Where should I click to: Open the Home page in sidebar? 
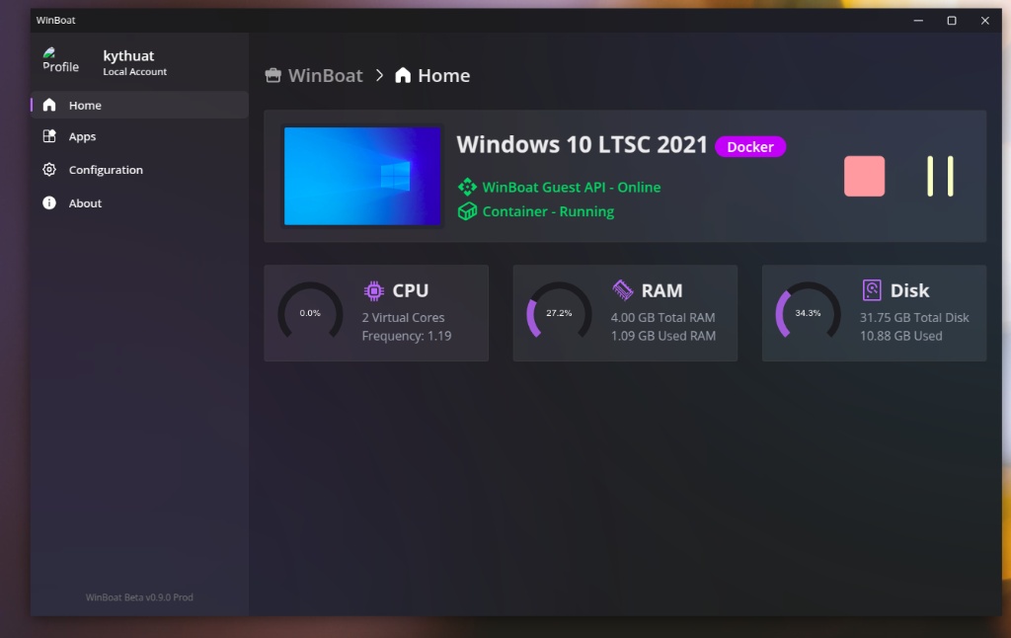pyautogui.click(x=139, y=105)
